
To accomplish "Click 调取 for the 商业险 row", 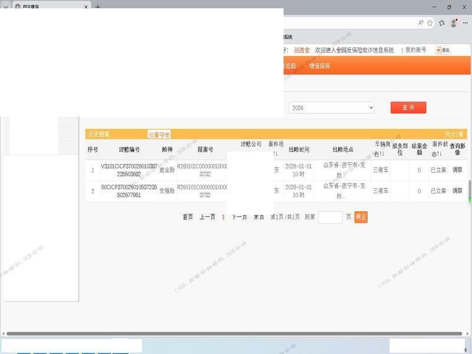I will (457, 170).
